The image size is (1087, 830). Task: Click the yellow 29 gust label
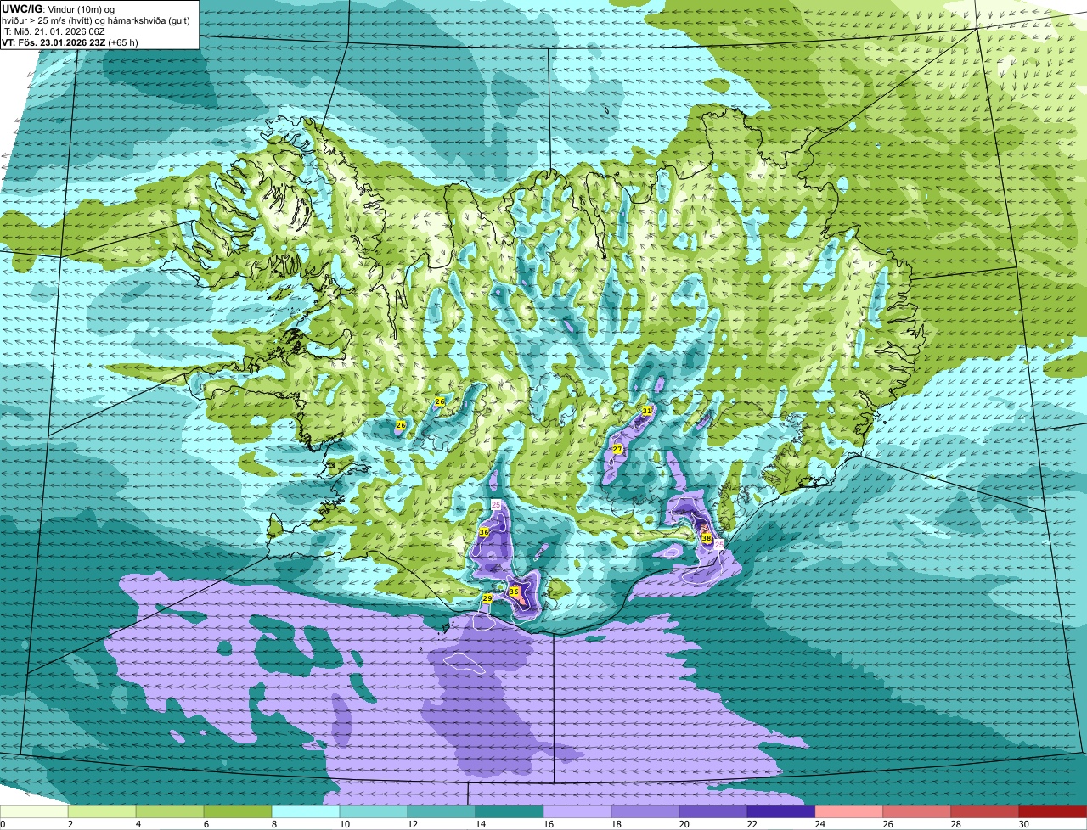[x=487, y=598]
